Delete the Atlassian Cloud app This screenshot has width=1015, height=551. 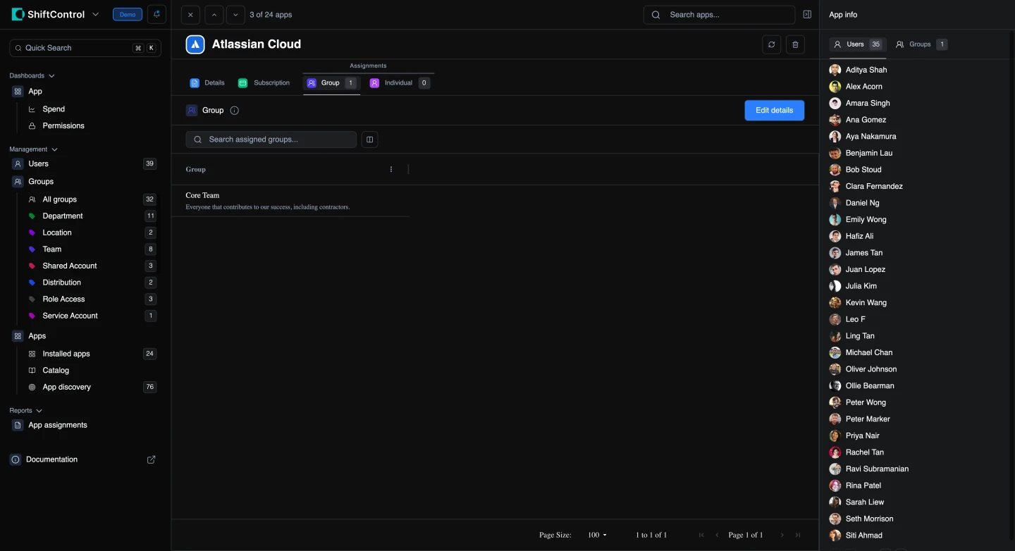(795, 44)
